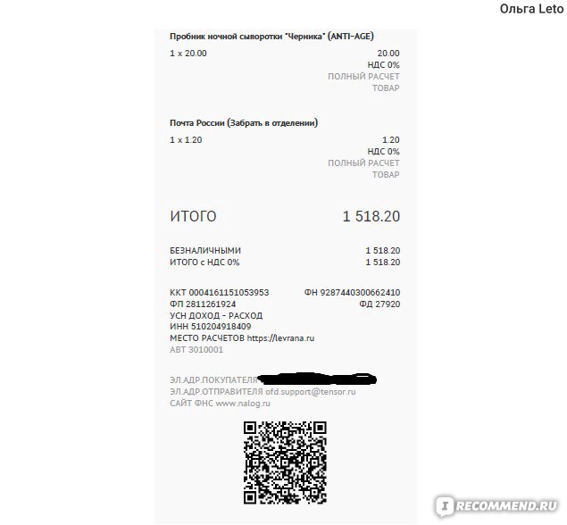This screenshot has width=567, height=525.
Task: Click the iRecommend.ru watermark logo
Action: [x=496, y=505]
